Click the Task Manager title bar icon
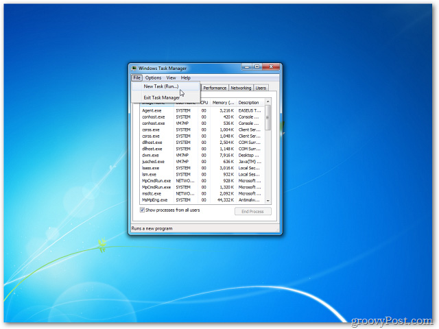 [134, 69]
